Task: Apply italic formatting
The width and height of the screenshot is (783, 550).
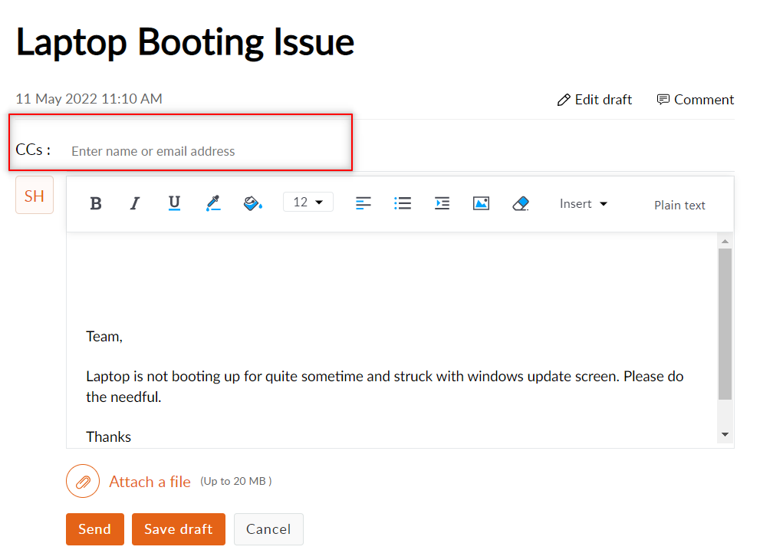Action: tap(135, 203)
